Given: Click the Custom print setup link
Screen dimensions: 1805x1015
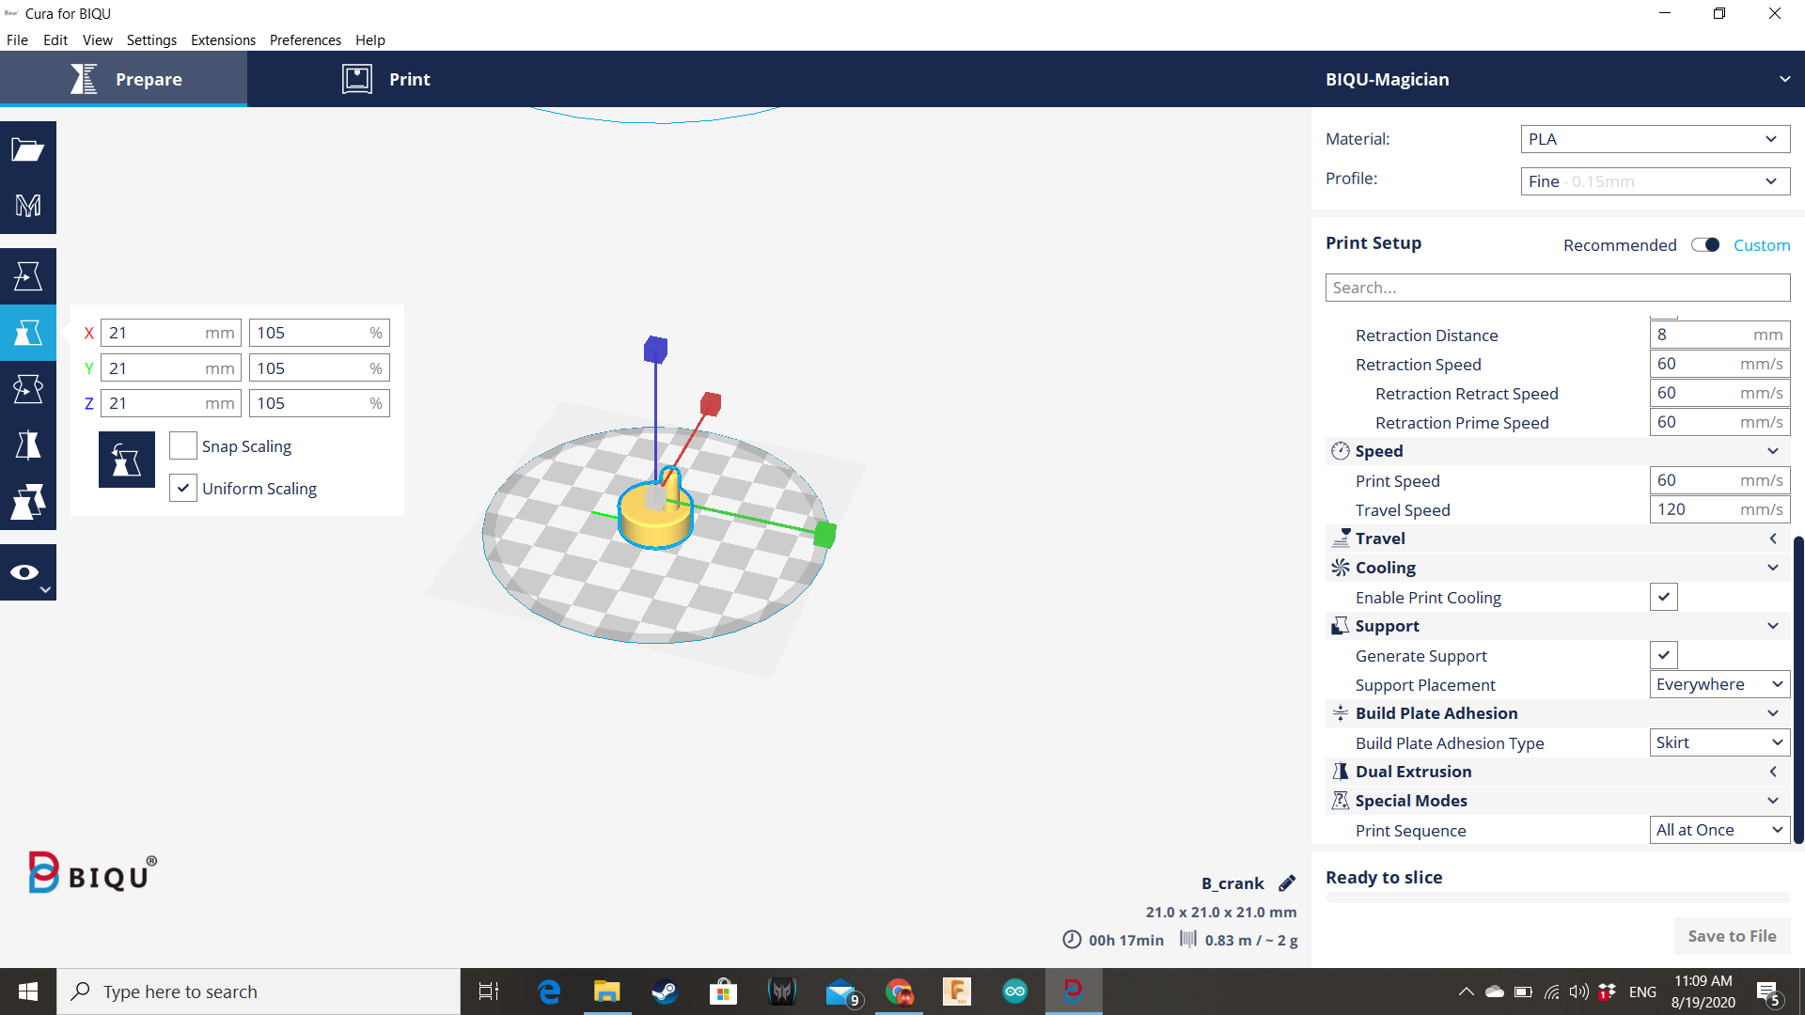Looking at the screenshot, I should coord(1761,245).
